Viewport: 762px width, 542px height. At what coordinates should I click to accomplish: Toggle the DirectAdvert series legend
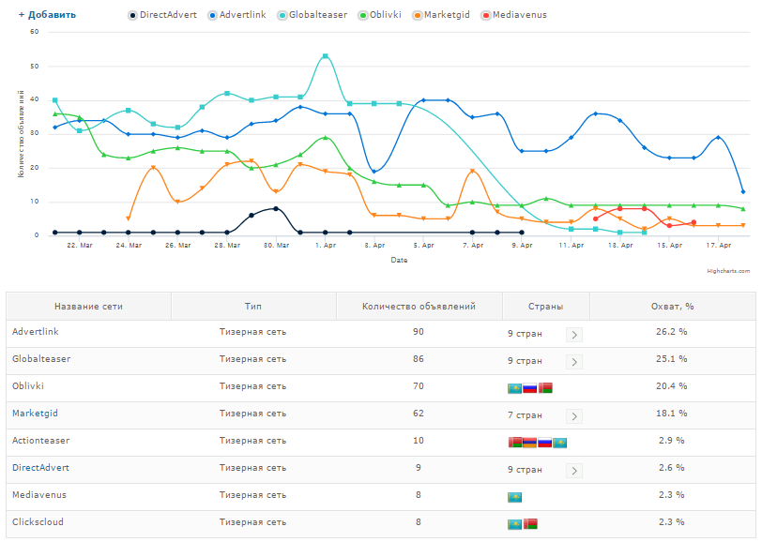pyautogui.click(x=162, y=15)
